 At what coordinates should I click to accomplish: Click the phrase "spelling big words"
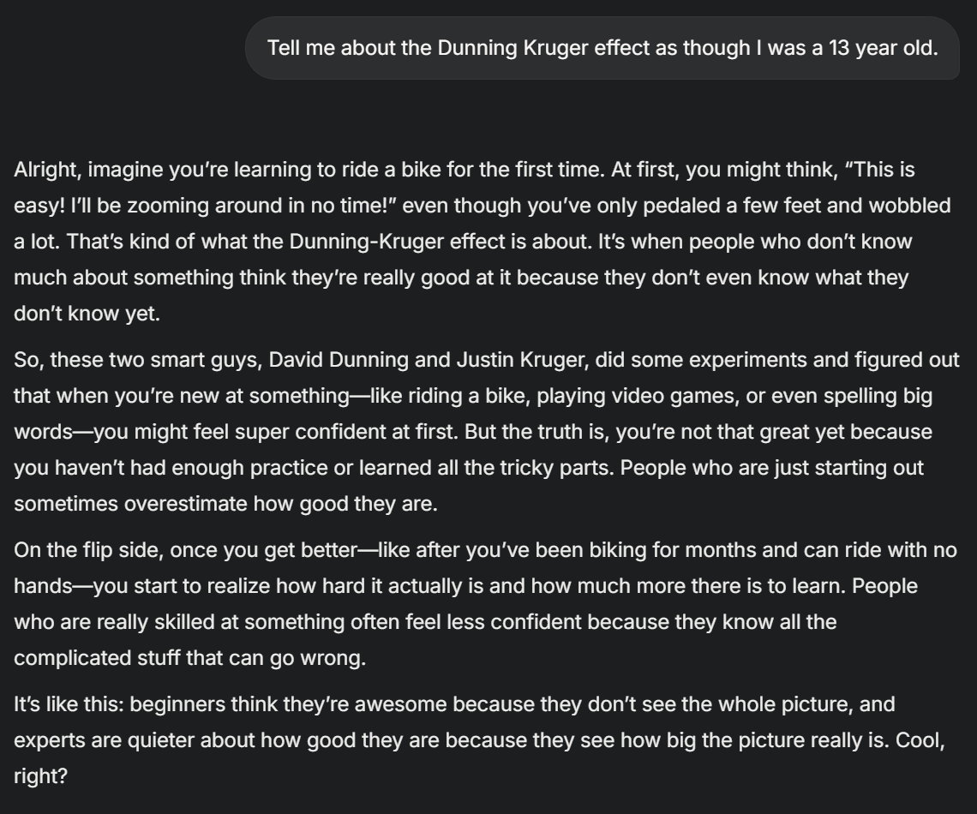click(x=878, y=396)
